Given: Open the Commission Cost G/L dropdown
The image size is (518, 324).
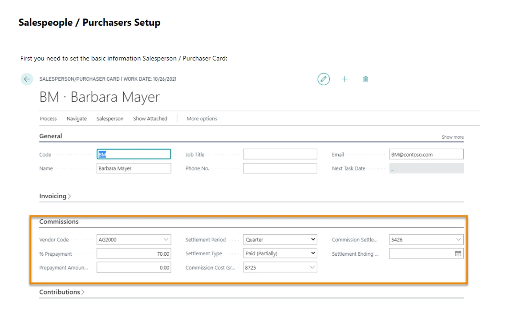Looking at the screenshot, I should click(x=312, y=268).
